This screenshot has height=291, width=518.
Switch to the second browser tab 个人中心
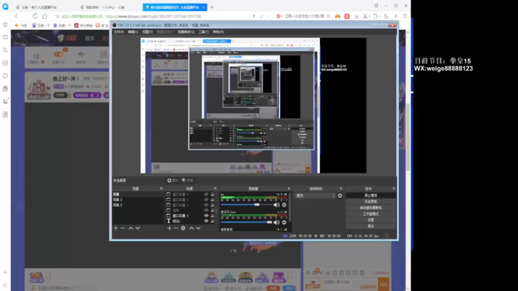105,7
